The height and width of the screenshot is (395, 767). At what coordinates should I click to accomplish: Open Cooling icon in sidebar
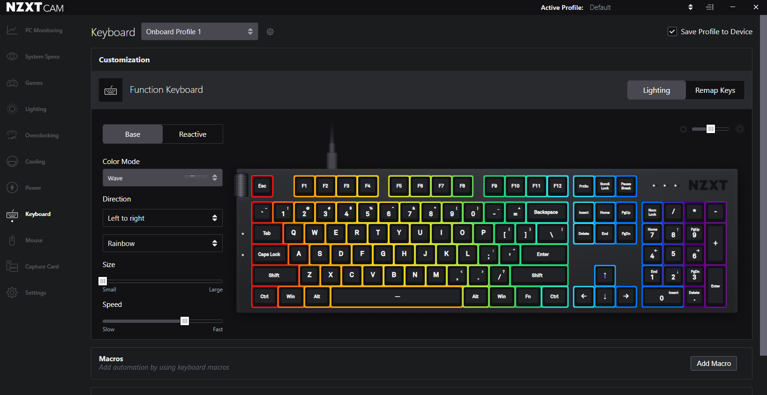coord(12,161)
